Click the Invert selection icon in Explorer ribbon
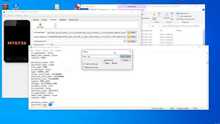220x124 pixels. (177, 19)
